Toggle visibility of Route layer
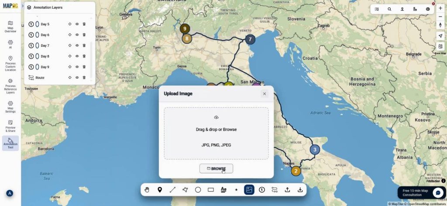 [77, 78]
